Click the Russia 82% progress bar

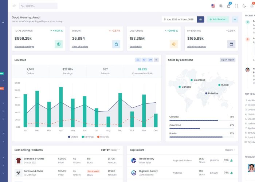pos(202,137)
